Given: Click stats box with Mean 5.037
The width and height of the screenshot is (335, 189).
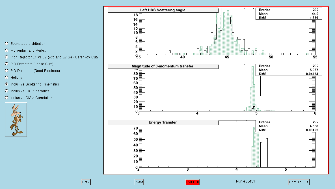Looking at the screenshot, I should (289, 70).
